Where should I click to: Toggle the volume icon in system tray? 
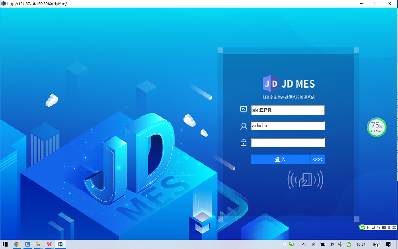click(332, 244)
